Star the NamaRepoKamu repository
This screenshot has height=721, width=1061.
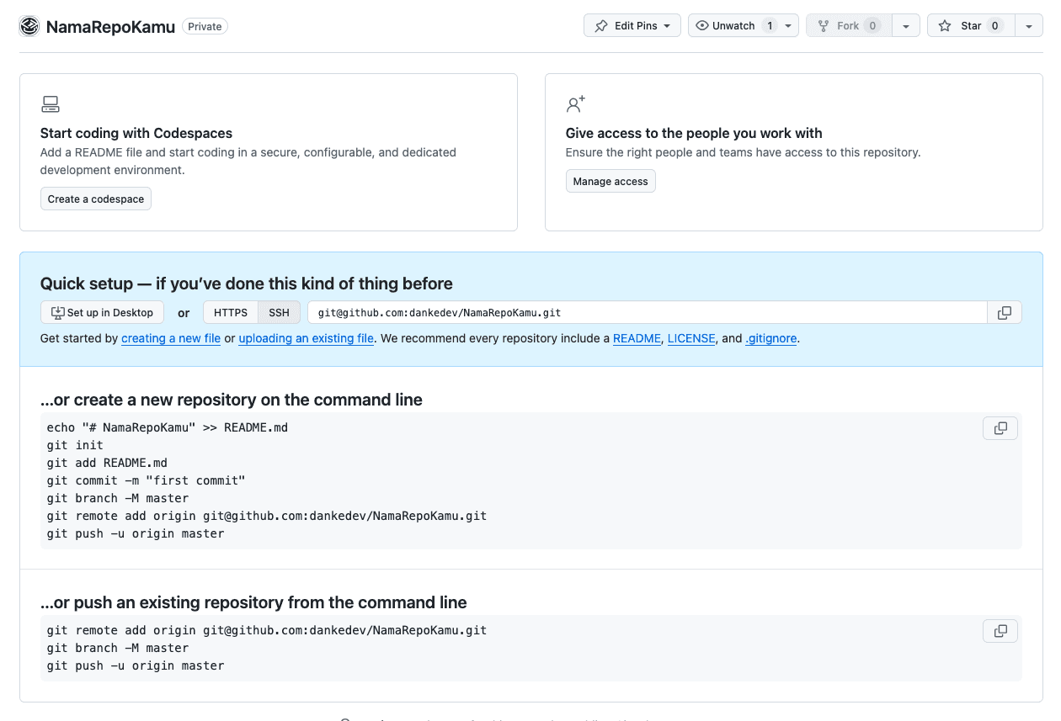coord(971,26)
